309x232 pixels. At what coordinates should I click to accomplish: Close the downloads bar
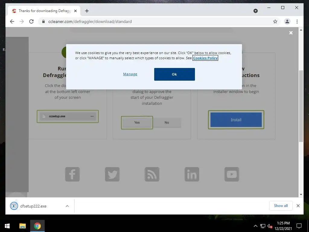pos(298,206)
